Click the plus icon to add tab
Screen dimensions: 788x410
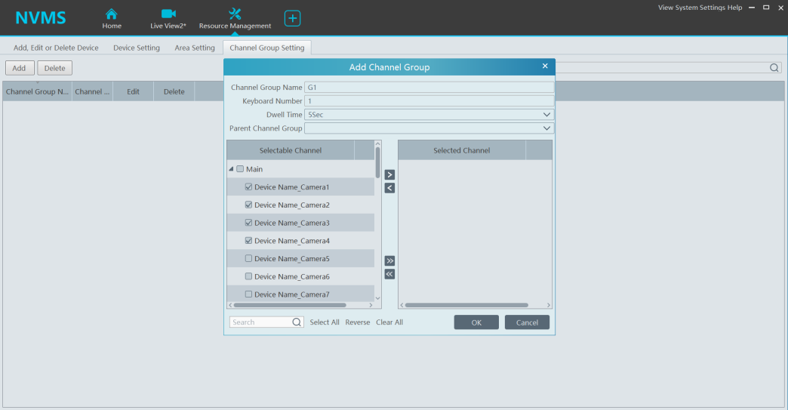point(292,18)
